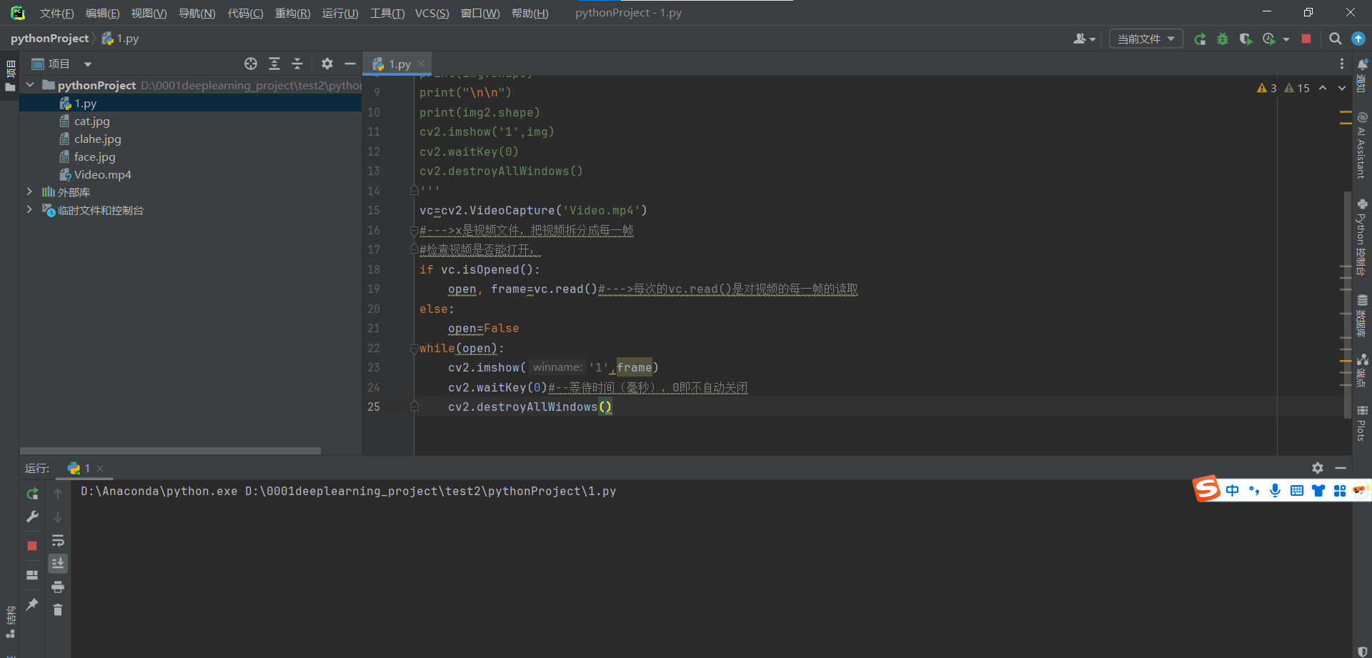This screenshot has height=658, width=1372.
Task: Run with coverage from top toolbar
Action: point(1246,39)
